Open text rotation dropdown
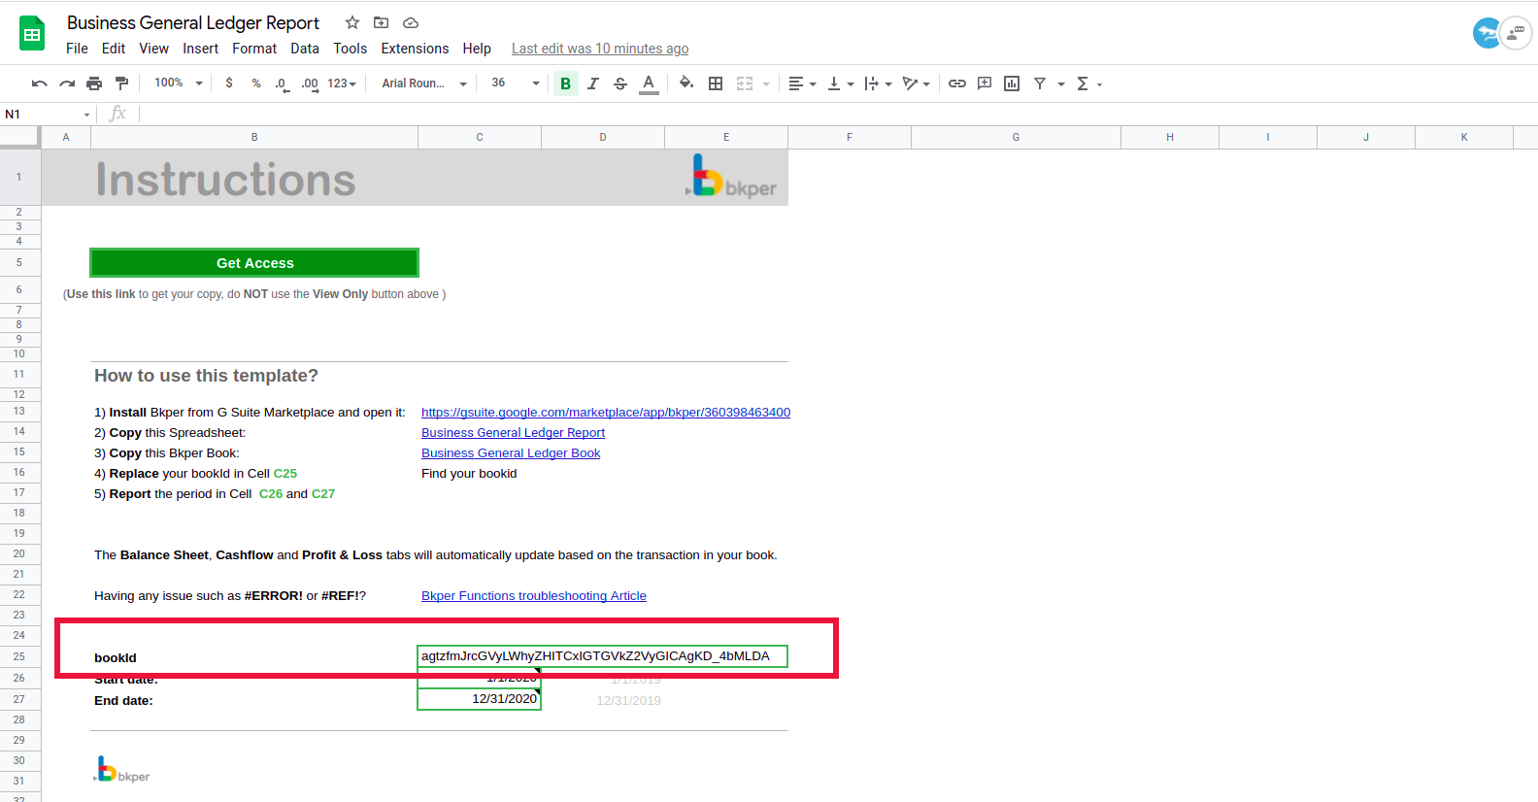Viewport: 1538px width, 802px height. click(916, 84)
